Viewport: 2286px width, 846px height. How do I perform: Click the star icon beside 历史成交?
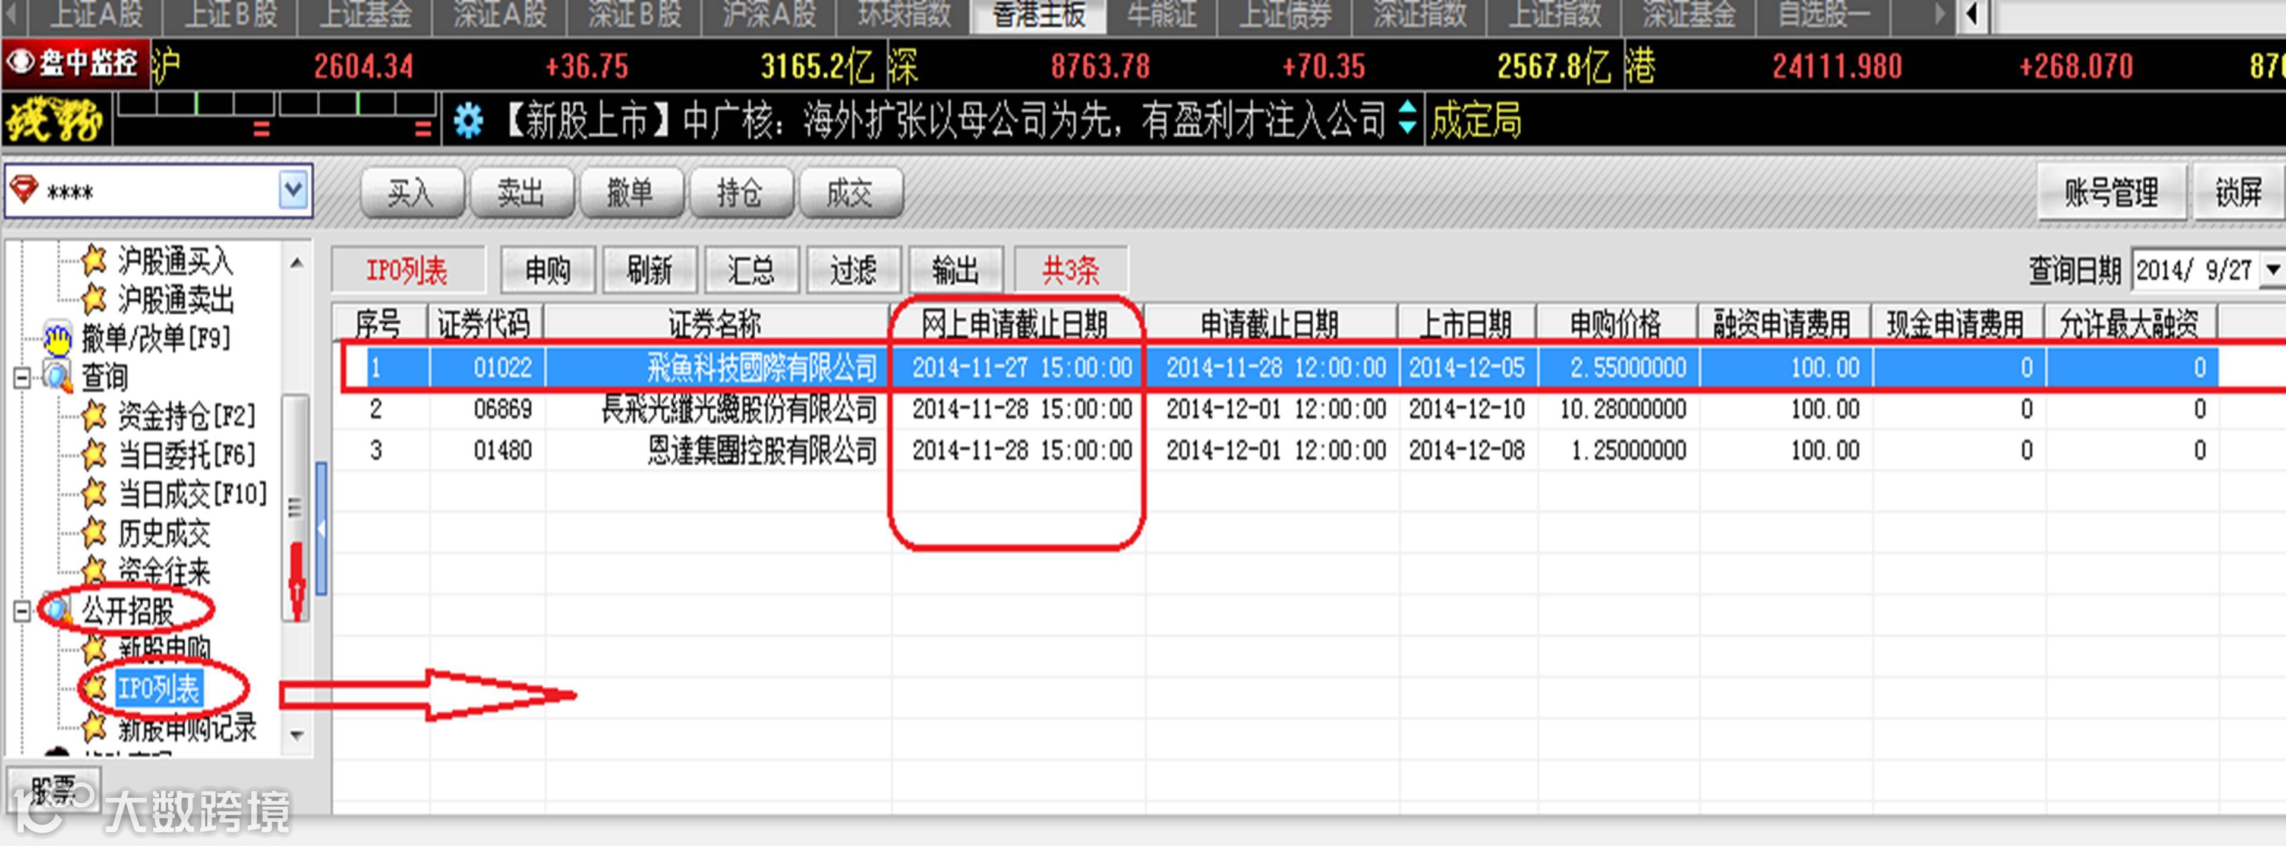93,533
